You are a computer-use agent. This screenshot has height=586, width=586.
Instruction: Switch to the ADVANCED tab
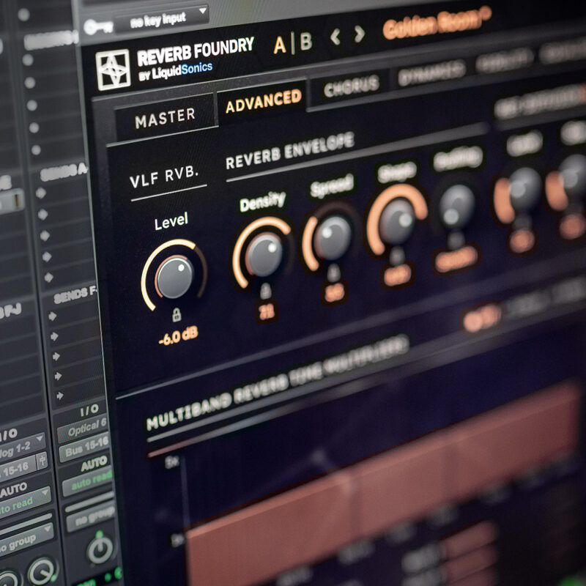tap(263, 101)
